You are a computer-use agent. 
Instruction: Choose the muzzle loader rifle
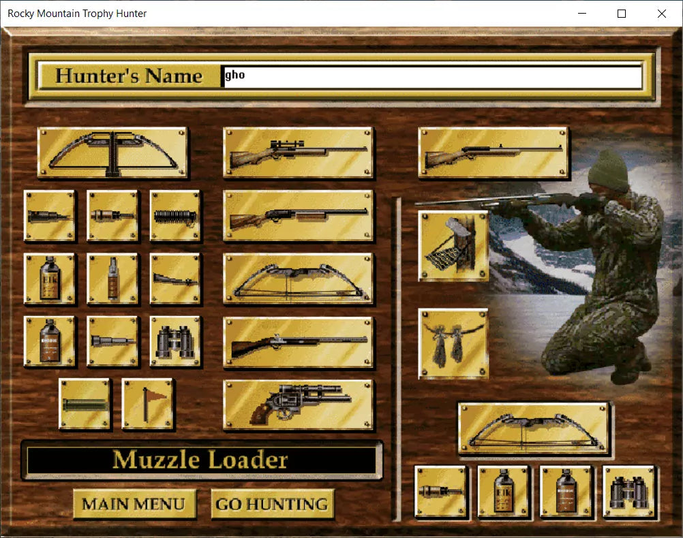click(x=298, y=343)
